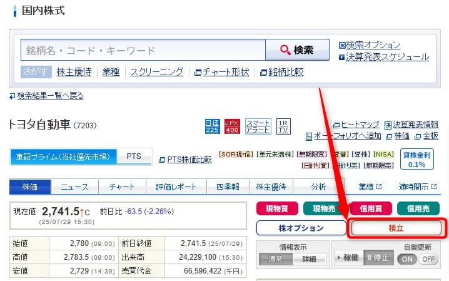Switch to the 株主優待 tab in stock tabs
Image resolution: width=449 pixels, height=281 pixels.
pyautogui.click(x=271, y=187)
